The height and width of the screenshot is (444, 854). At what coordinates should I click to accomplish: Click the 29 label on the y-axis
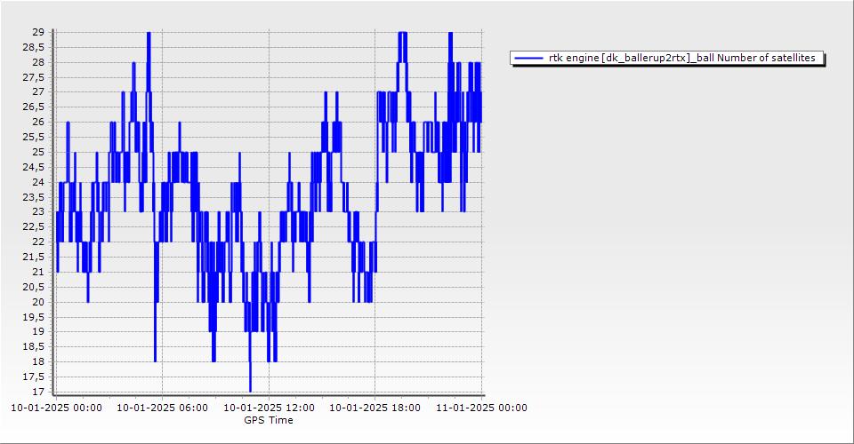38,32
